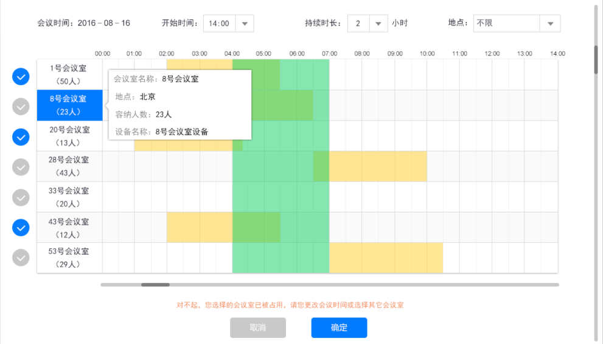Check the 8号会议室 selection circle
Viewport: 603px width, 344px height.
point(21,107)
